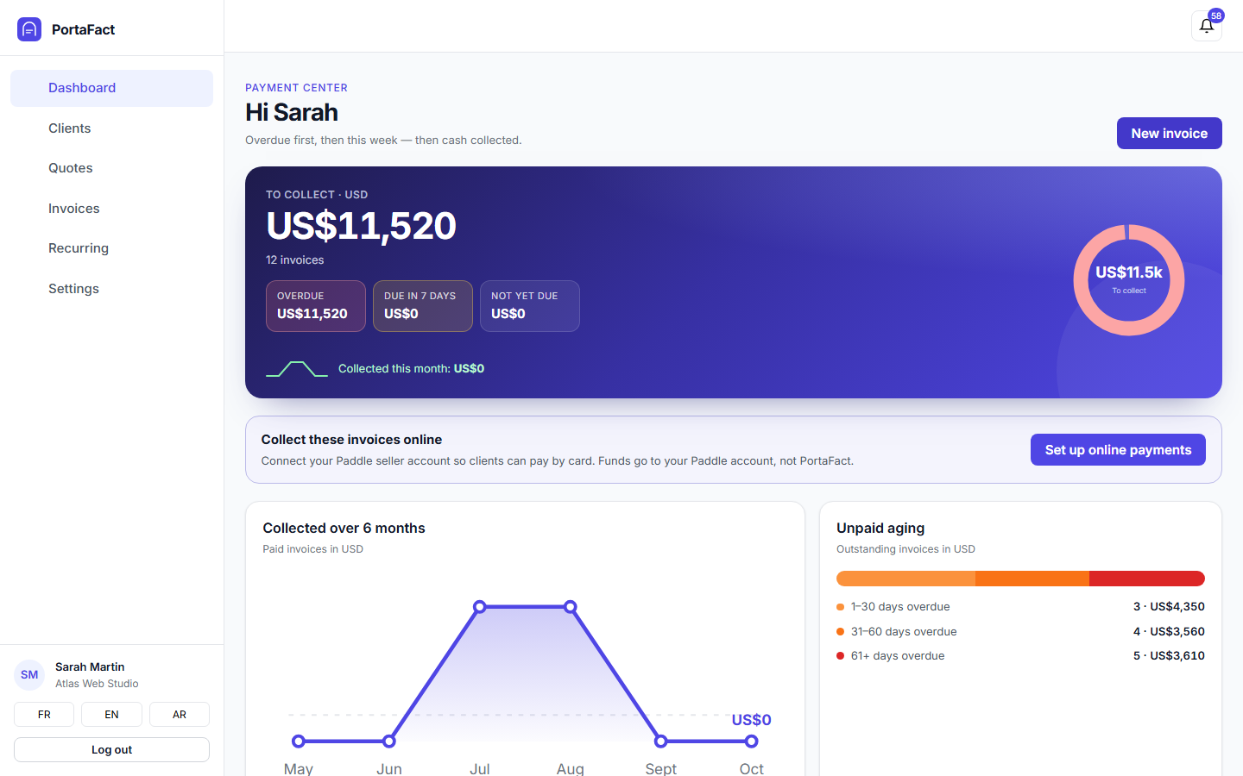Click the collected trend sparkline icon
Viewport: 1243px width, 776px height.
(297, 369)
